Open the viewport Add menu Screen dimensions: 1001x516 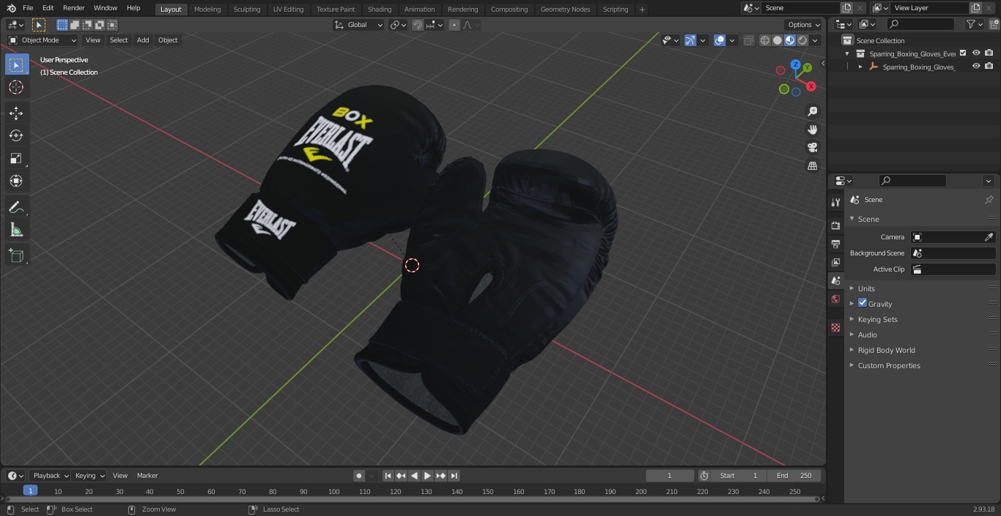tap(143, 40)
